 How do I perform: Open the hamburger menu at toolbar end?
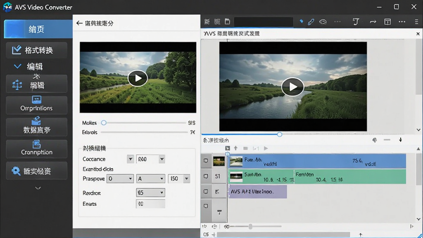(416, 22)
